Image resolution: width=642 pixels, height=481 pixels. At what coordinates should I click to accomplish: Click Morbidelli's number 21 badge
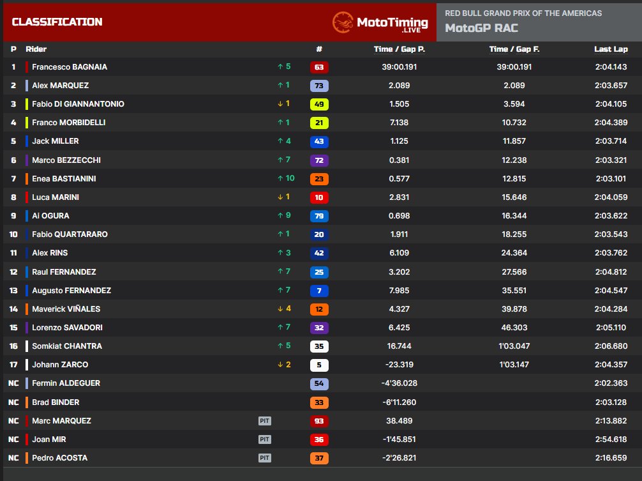click(319, 123)
